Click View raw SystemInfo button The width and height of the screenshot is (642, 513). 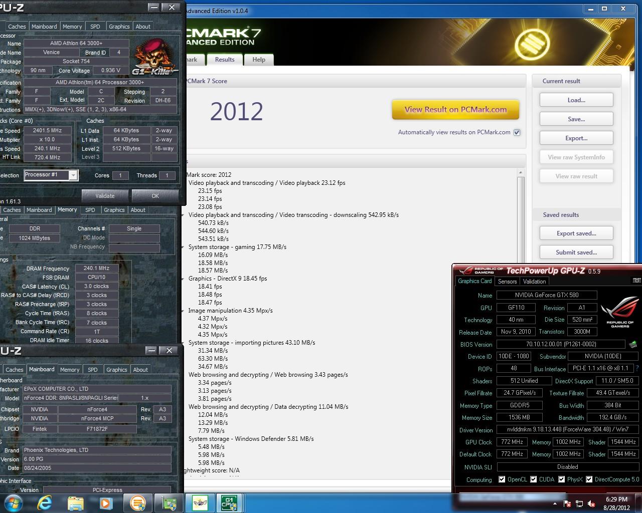coord(576,157)
